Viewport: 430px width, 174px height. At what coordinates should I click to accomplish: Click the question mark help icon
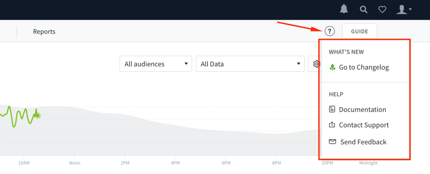pyautogui.click(x=329, y=31)
